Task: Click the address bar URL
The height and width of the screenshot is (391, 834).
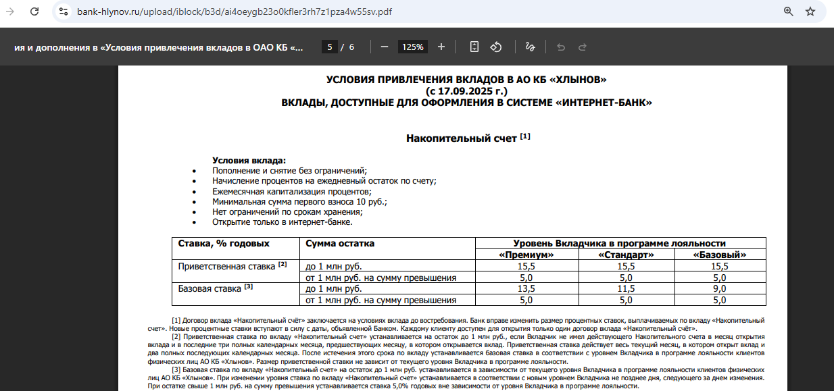Action: click(x=234, y=11)
